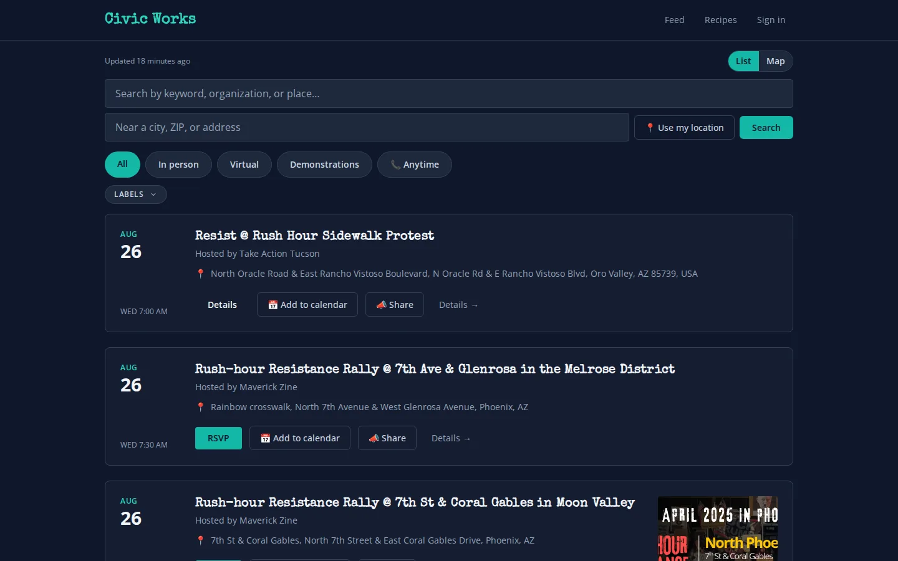Click the bold Details button for Sidewalk Protest
898x561 pixels.
(x=222, y=305)
